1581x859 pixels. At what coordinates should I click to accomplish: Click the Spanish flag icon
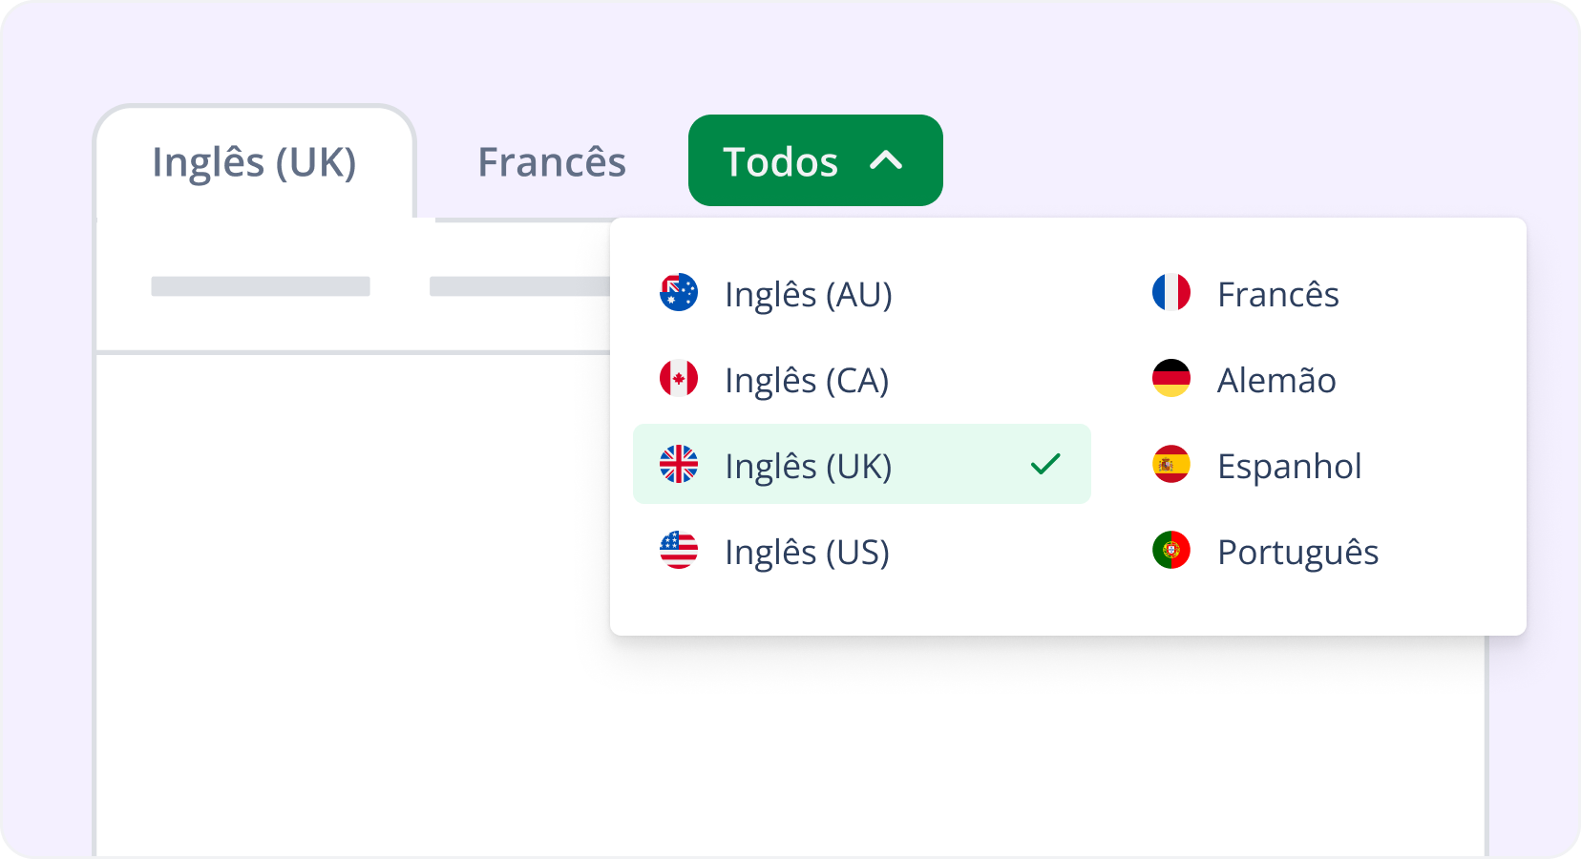point(1171,465)
